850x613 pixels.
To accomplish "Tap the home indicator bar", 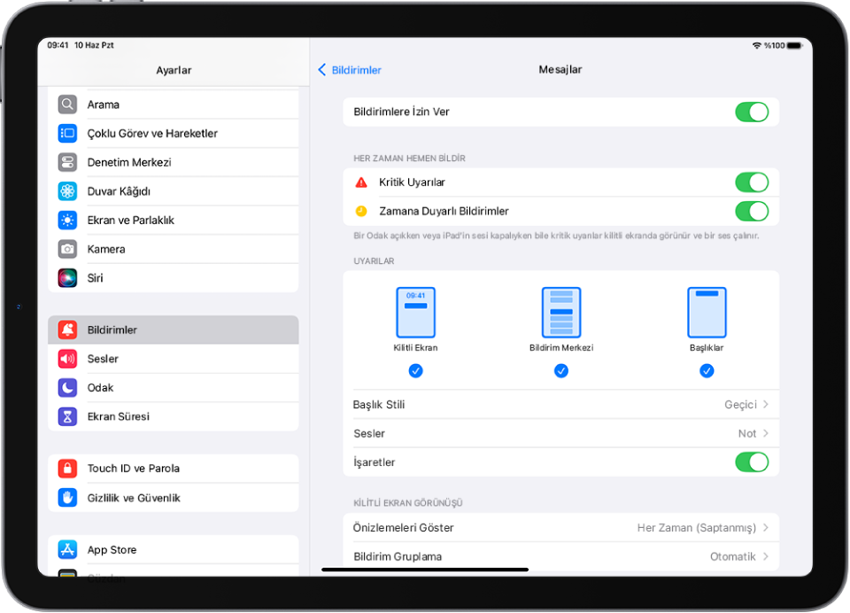I will click(x=425, y=570).
